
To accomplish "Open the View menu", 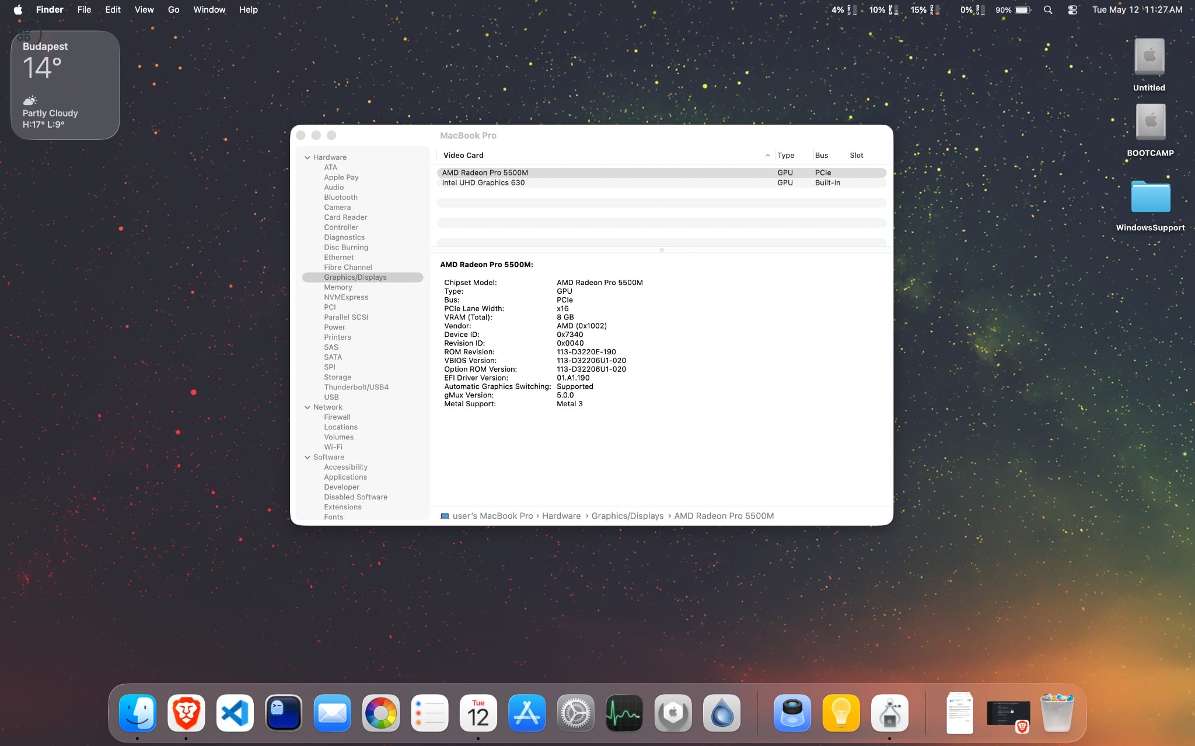I will tap(144, 9).
